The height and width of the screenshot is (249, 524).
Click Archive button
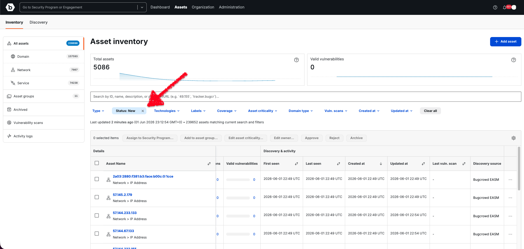pyautogui.click(x=357, y=138)
